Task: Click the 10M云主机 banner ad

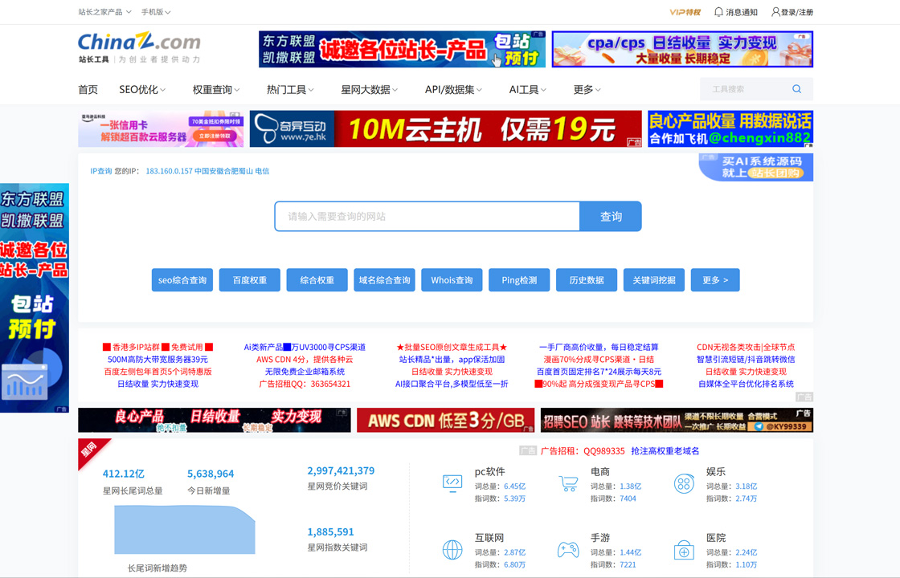Action: [x=445, y=129]
